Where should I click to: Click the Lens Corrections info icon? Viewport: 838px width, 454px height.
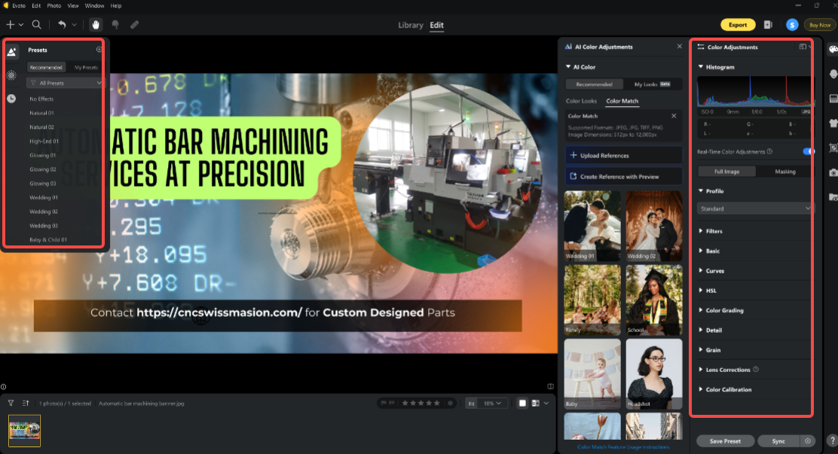pyautogui.click(x=756, y=369)
